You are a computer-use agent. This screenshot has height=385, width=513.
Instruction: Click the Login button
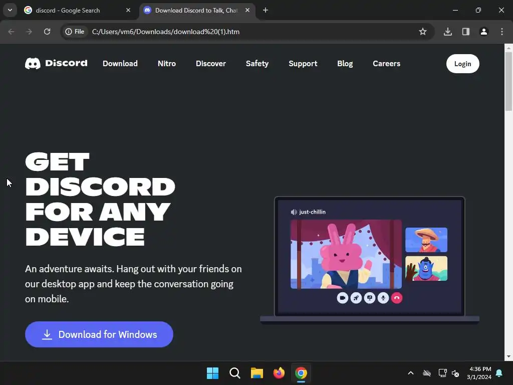click(x=462, y=64)
